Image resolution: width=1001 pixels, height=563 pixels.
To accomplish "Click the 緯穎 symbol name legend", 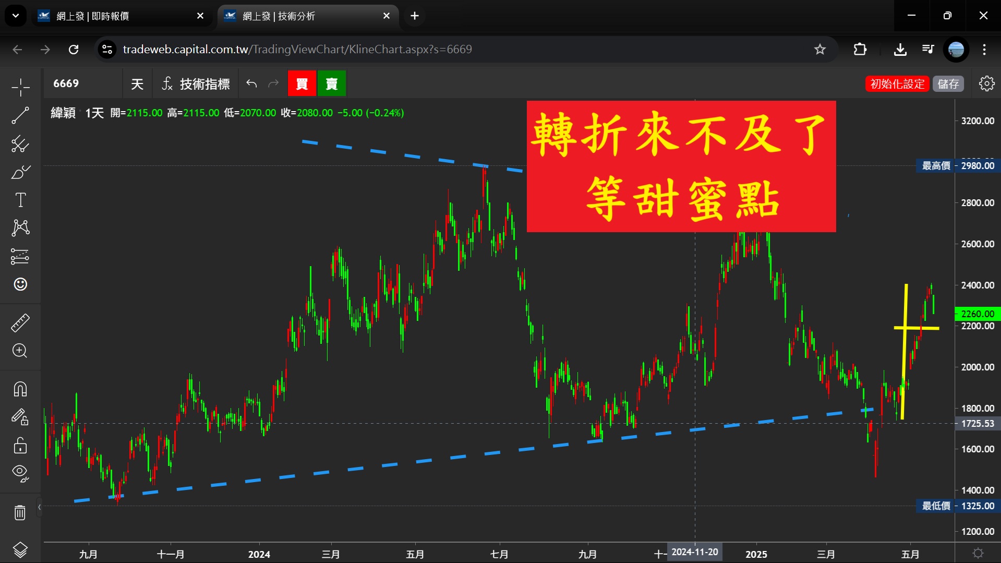I will (63, 113).
